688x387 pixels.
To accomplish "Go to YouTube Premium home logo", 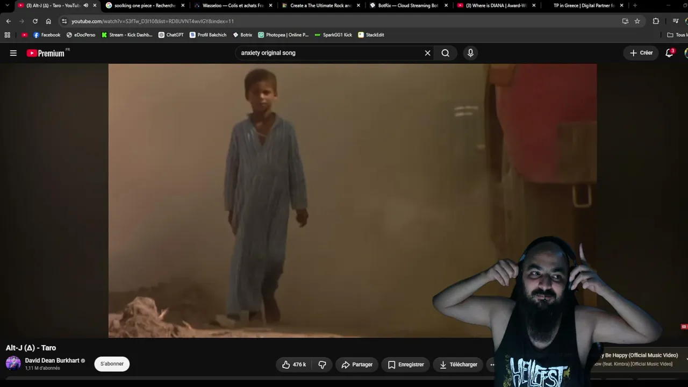I will (46, 53).
